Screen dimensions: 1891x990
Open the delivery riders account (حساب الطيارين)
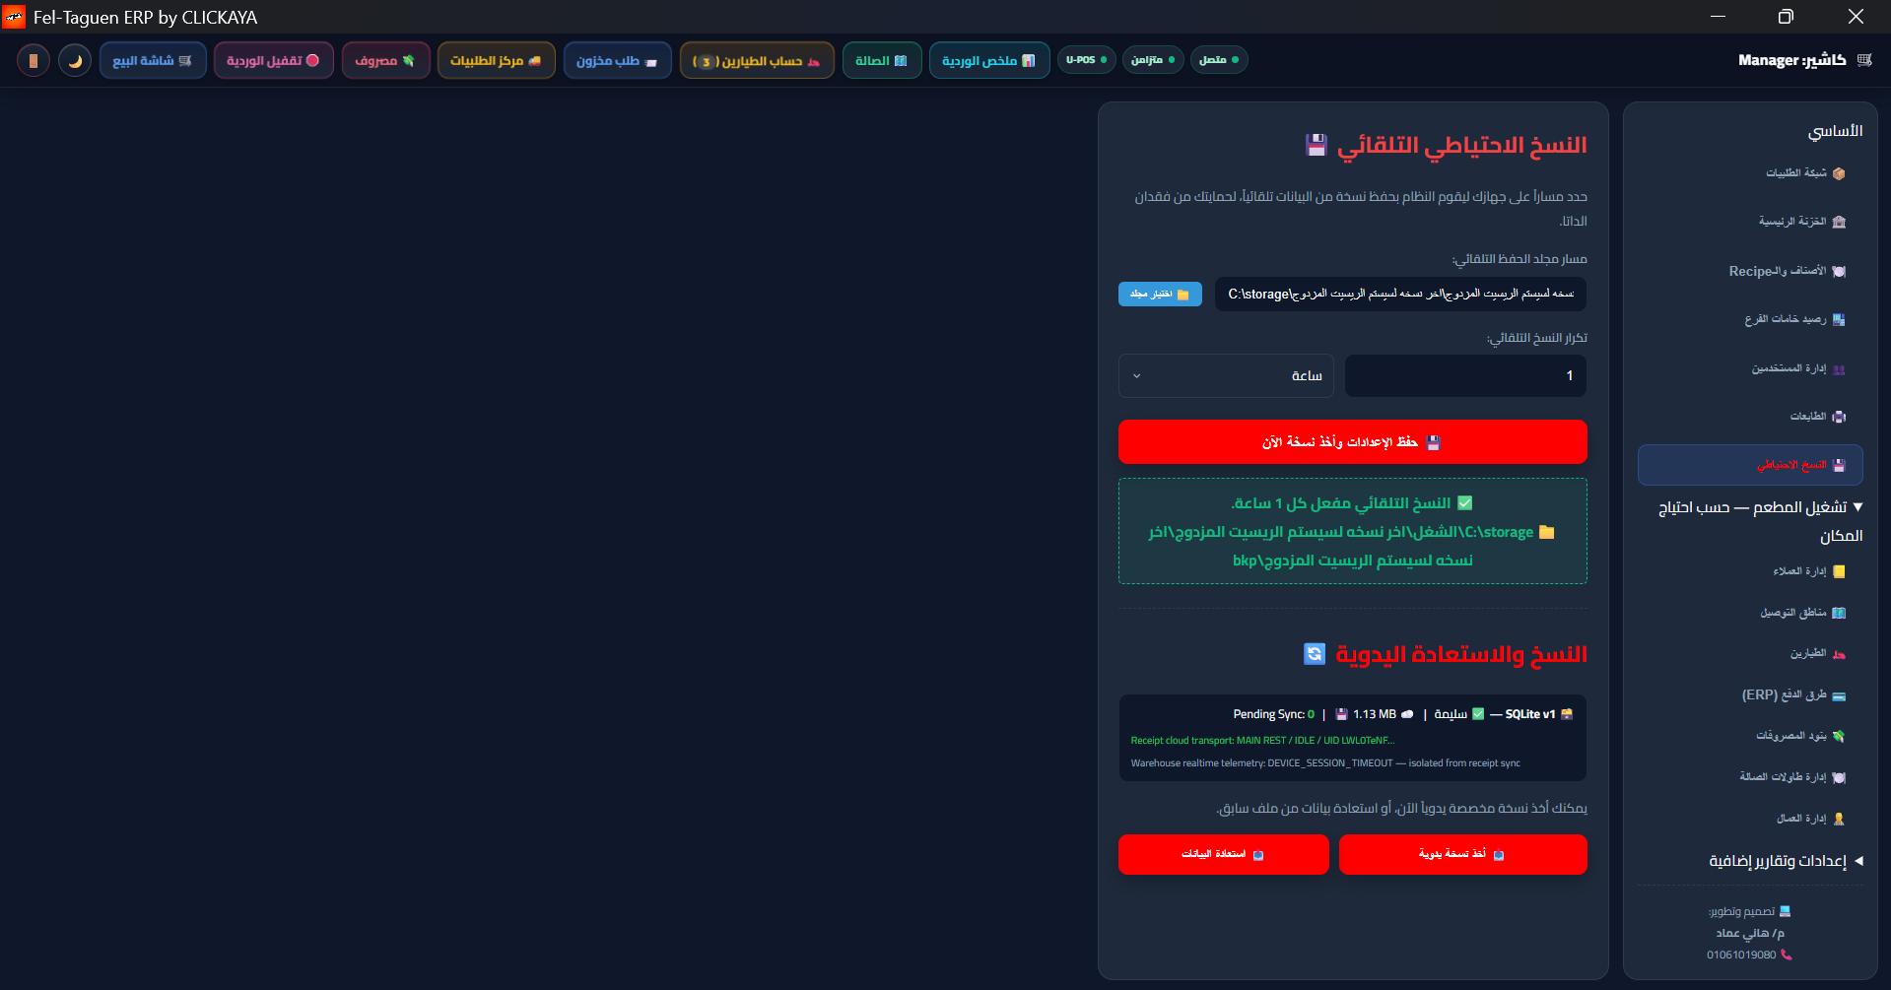click(x=757, y=60)
